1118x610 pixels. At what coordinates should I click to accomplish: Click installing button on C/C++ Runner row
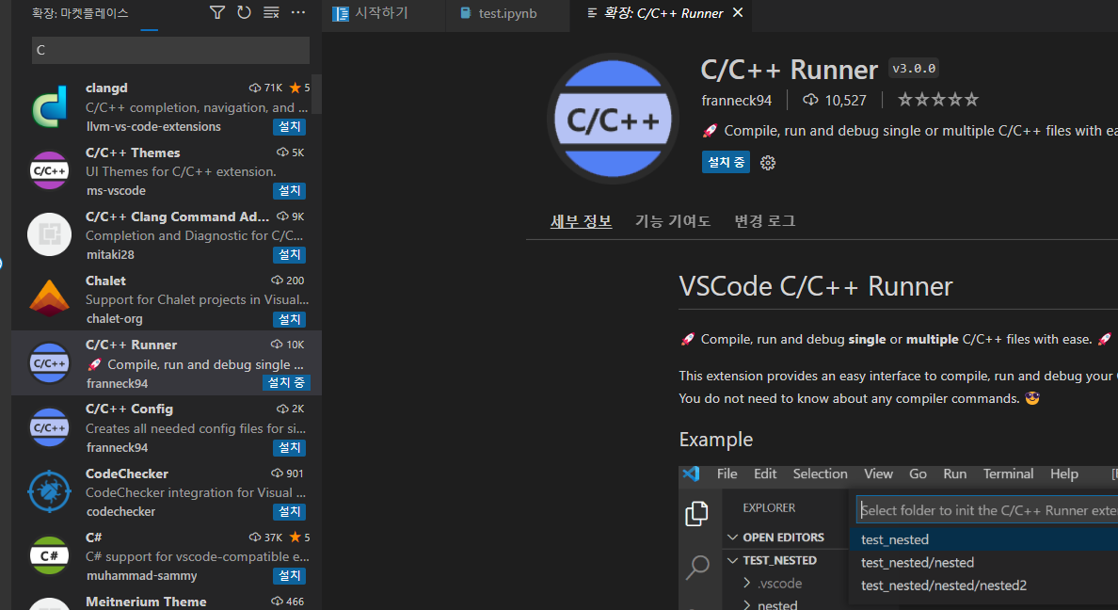(x=286, y=383)
